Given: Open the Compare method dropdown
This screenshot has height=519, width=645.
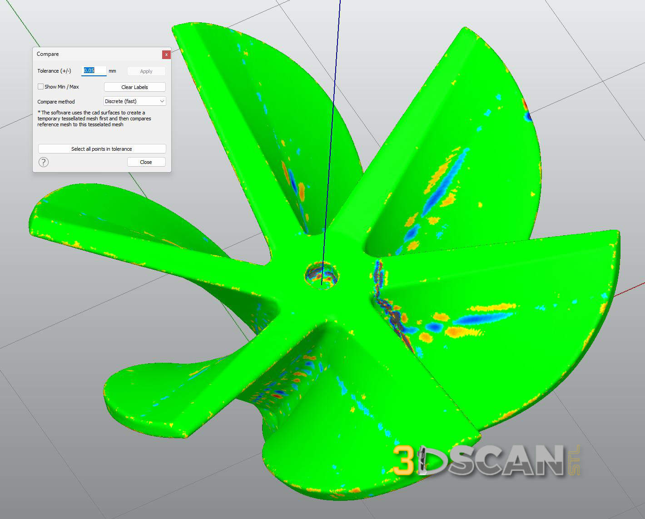Looking at the screenshot, I should (x=135, y=101).
